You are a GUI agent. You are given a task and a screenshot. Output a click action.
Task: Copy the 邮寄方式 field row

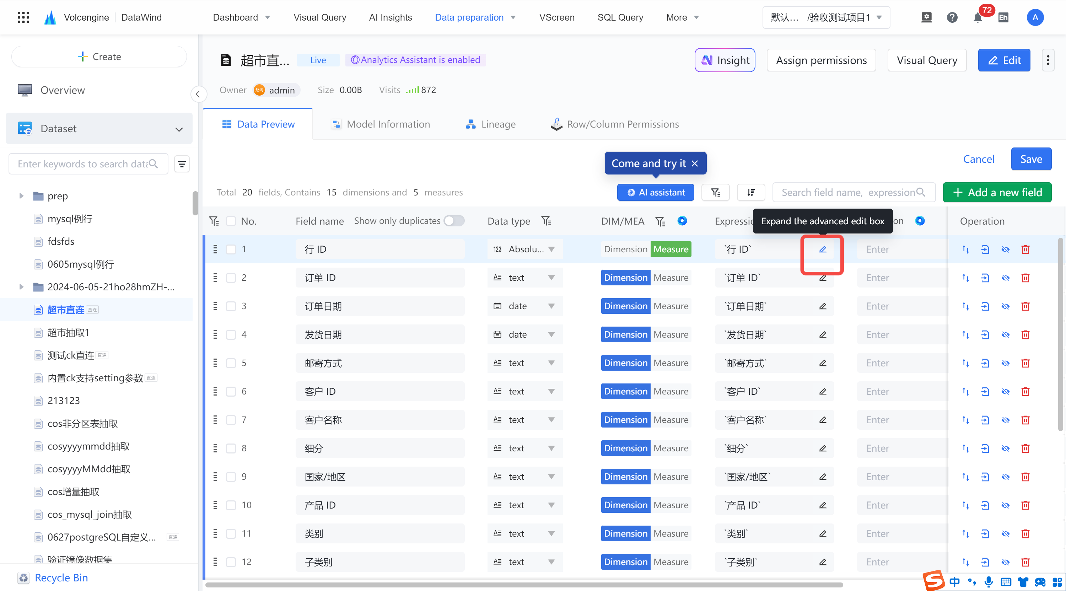point(985,363)
